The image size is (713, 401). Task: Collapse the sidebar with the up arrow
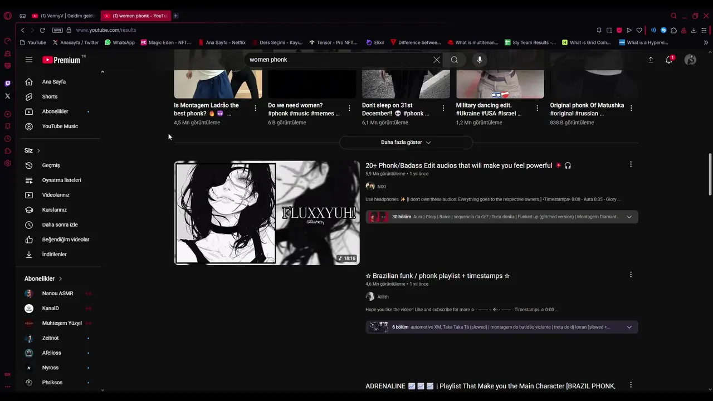pyautogui.click(x=102, y=72)
